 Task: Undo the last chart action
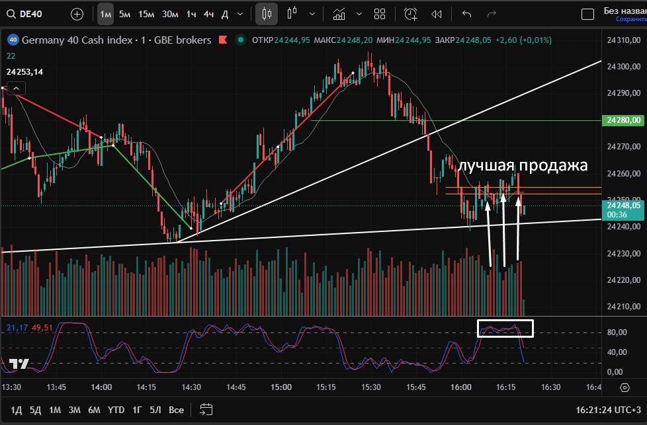467,14
